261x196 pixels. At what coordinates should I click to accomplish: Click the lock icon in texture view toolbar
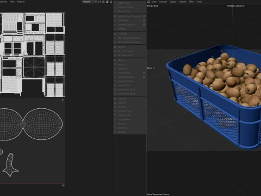point(103,2)
